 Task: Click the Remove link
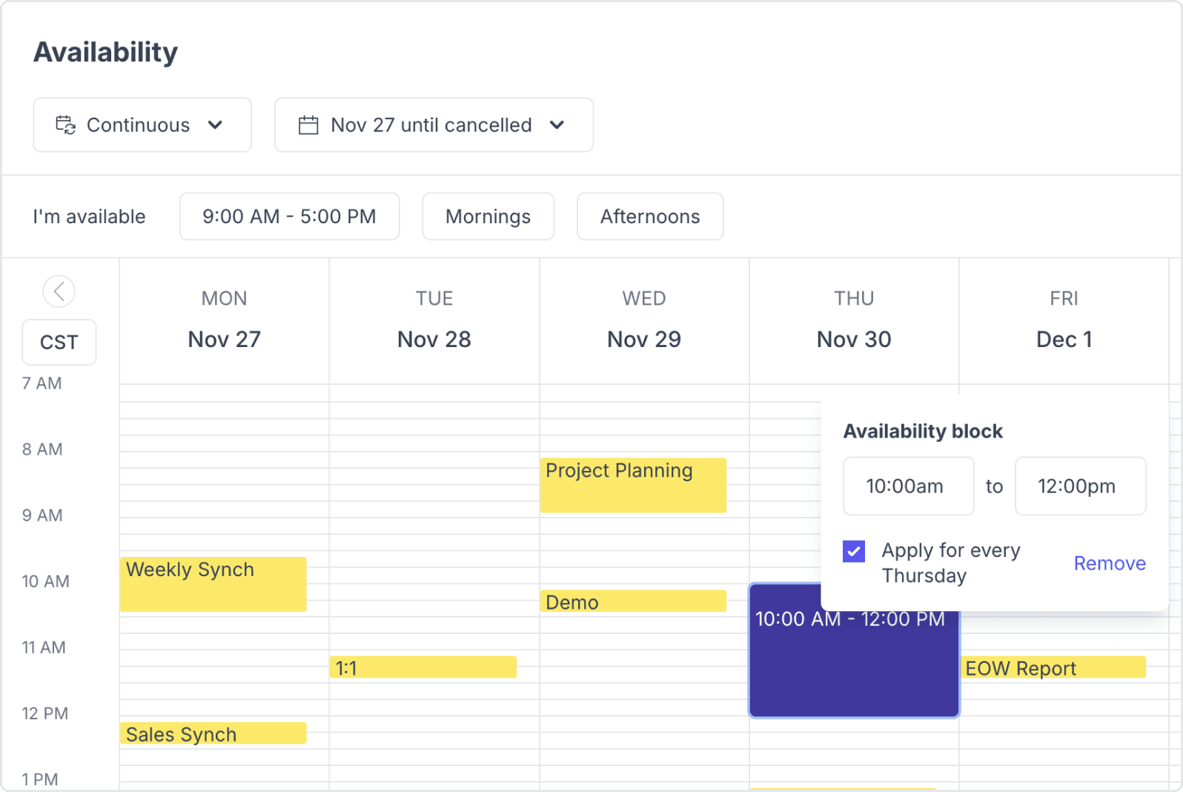pos(1110,563)
